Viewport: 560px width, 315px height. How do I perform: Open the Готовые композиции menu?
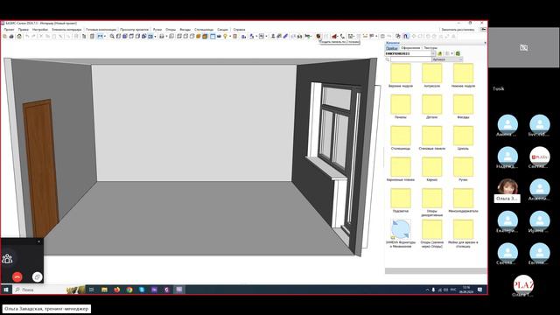[101, 30]
